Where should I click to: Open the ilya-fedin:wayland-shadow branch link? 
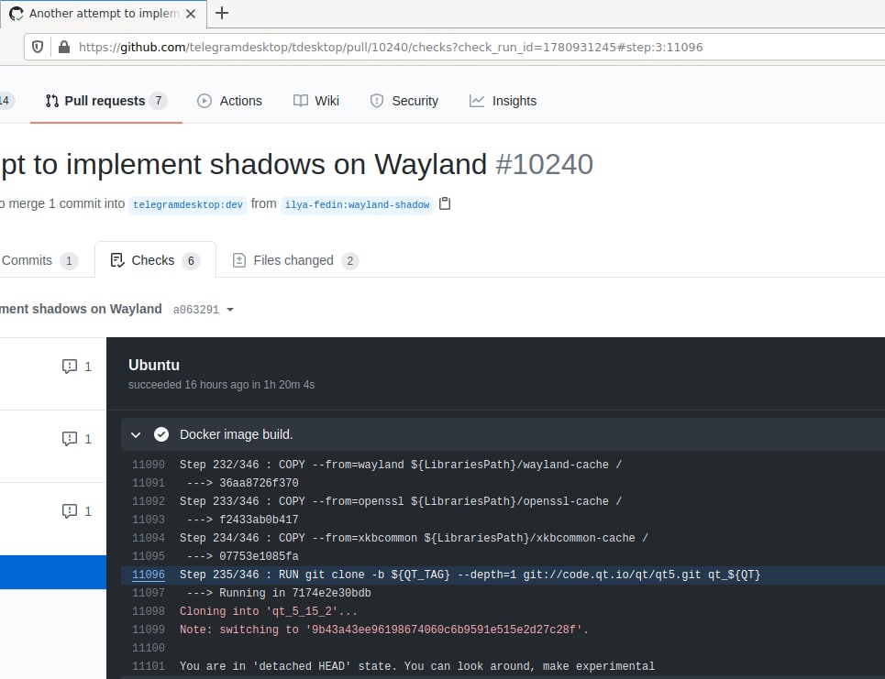pos(358,204)
